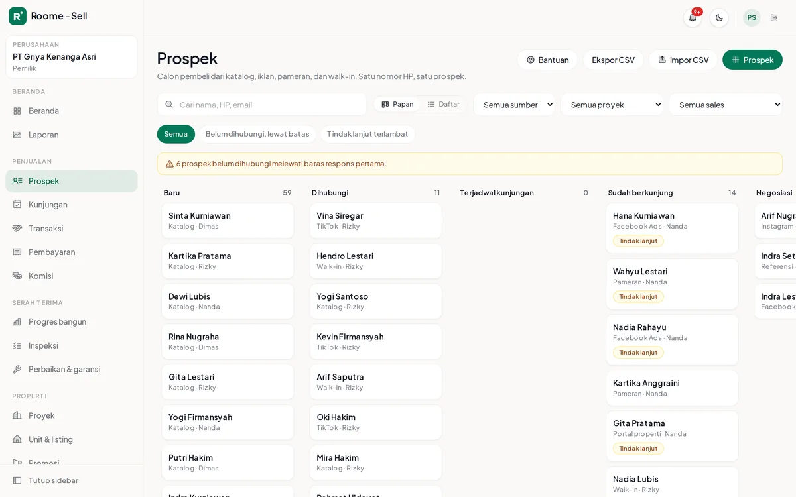Open Rina Nugraha card
The height and width of the screenshot is (497, 796).
click(228, 342)
